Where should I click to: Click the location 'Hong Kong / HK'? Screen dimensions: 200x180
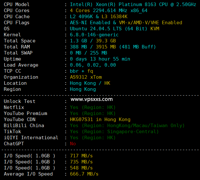(90, 83)
